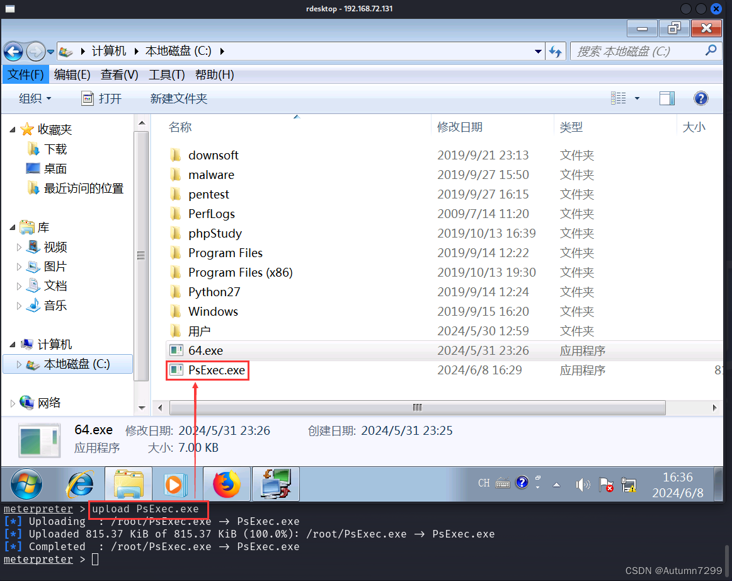Select the downsoft folder icon
The width and height of the screenshot is (732, 581).
176,155
